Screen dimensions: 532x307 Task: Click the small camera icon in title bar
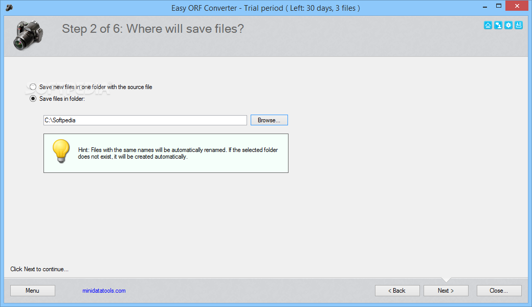pyautogui.click(x=9, y=8)
